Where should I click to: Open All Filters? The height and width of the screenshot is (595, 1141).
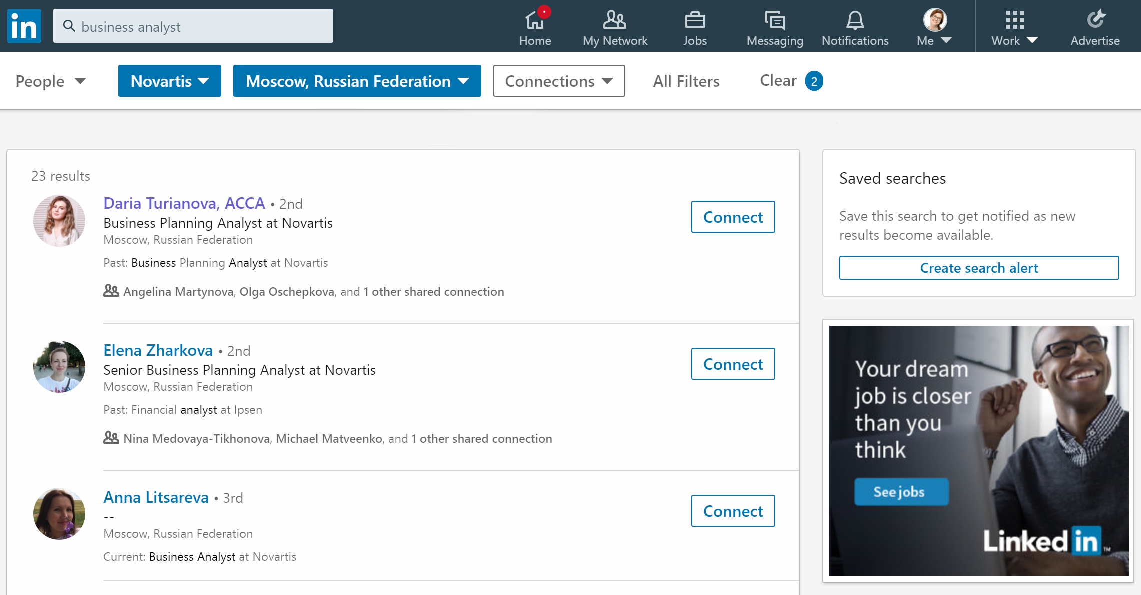coord(686,81)
